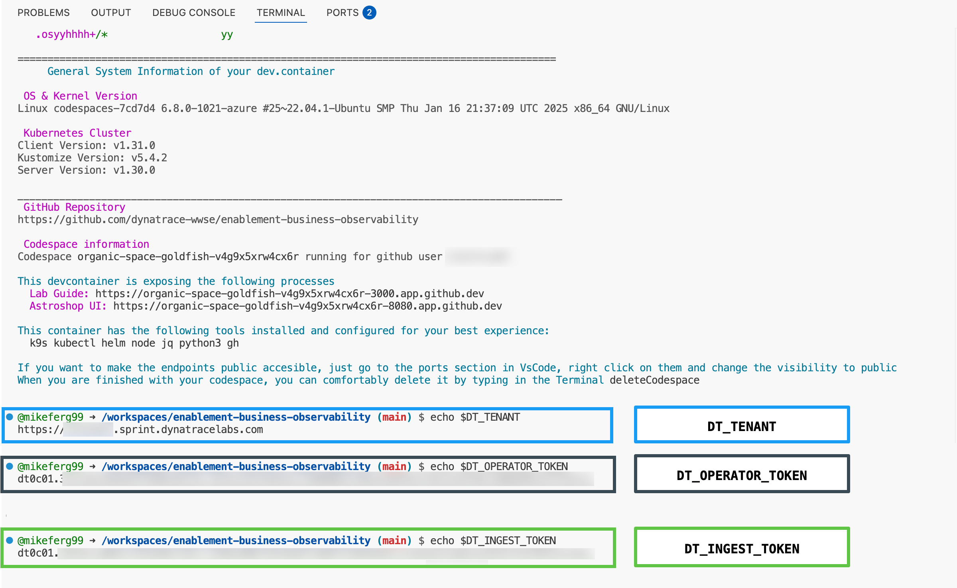This screenshot has height=588, width=957.
Task: Switch to the PROBLEMS tab
Action: pos(43,13)
